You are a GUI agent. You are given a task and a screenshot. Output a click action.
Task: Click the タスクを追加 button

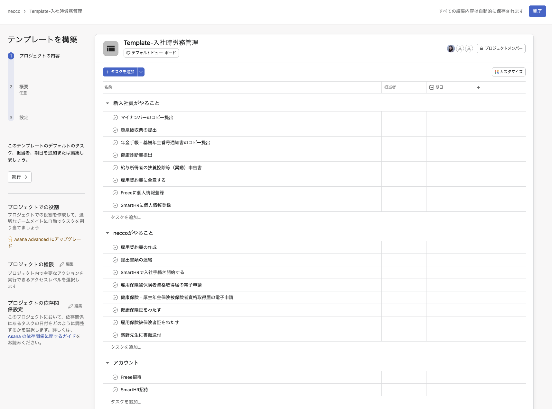(x=120, y=72)
